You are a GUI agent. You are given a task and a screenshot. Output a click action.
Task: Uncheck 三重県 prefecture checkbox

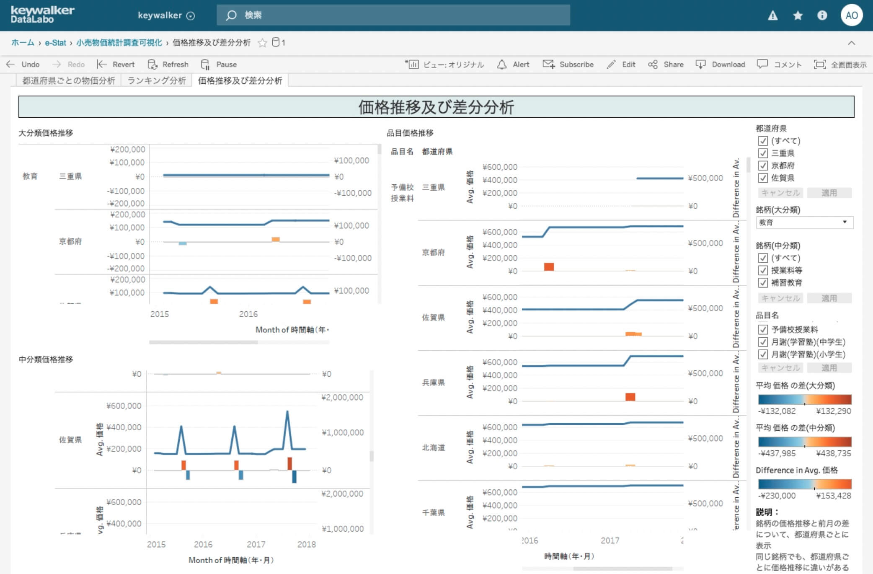click(763, 153)
